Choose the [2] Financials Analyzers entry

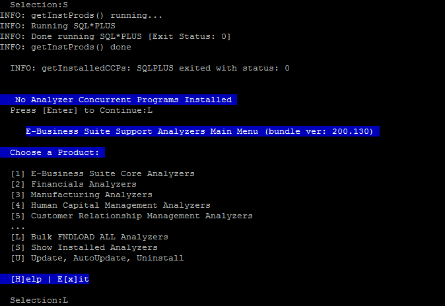pos(73,184)
